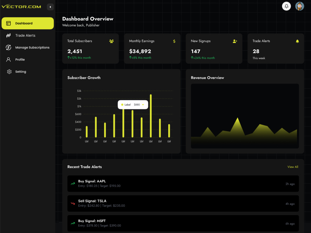Click the highest peak in Revenue Overview

[x=237, y=118]
